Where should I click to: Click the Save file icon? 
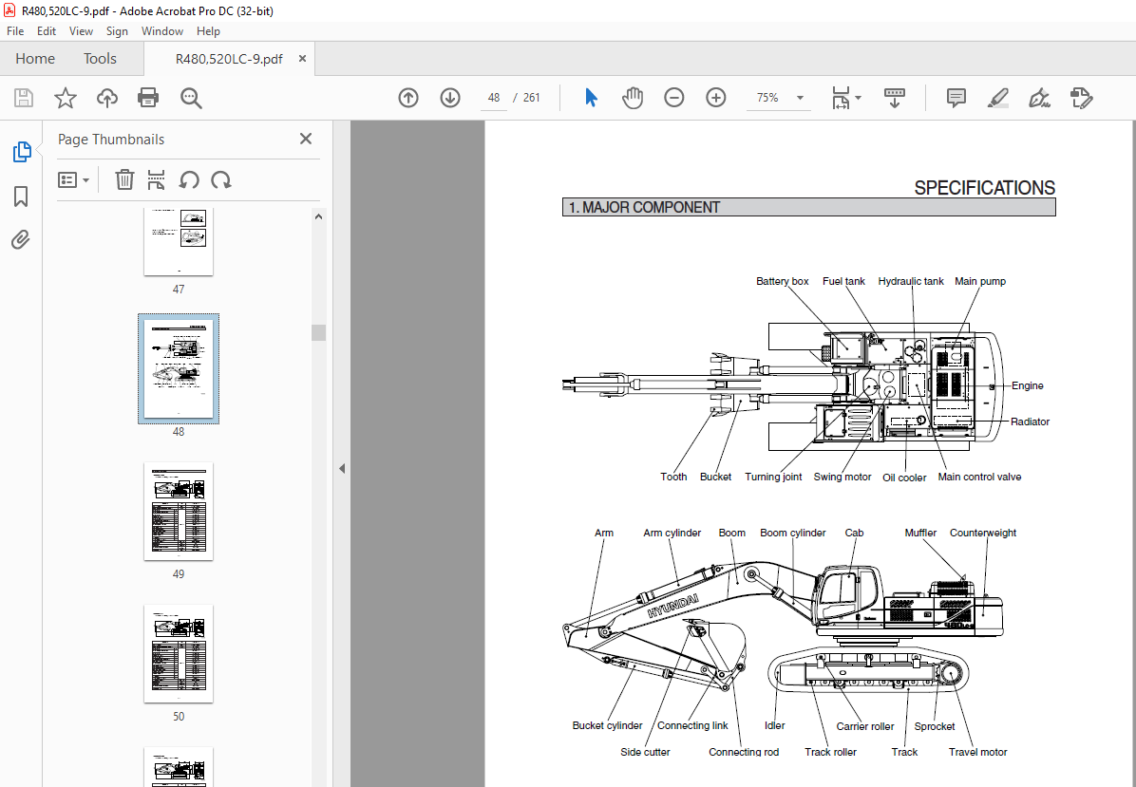point(24,98)
